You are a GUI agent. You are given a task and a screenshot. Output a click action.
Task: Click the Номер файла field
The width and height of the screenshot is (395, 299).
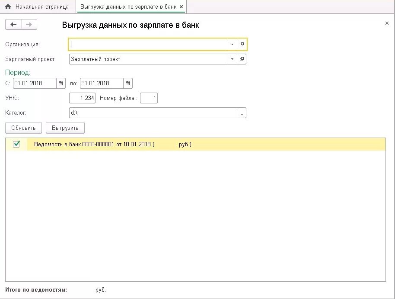coord(149,98)
